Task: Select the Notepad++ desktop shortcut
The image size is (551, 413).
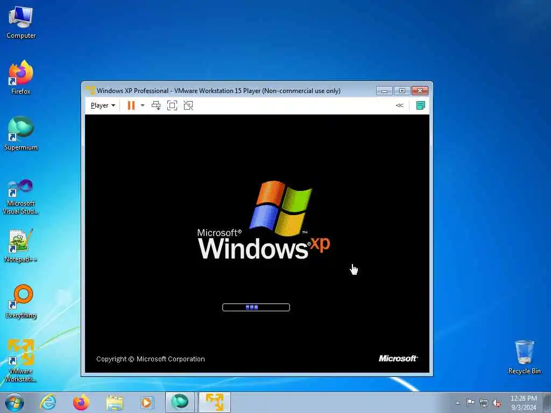Action: [x=21, y=246]
